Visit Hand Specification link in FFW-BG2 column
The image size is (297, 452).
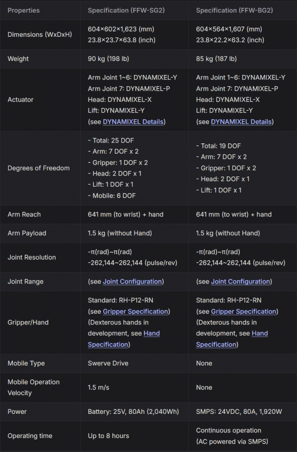(x=259, y=334)
